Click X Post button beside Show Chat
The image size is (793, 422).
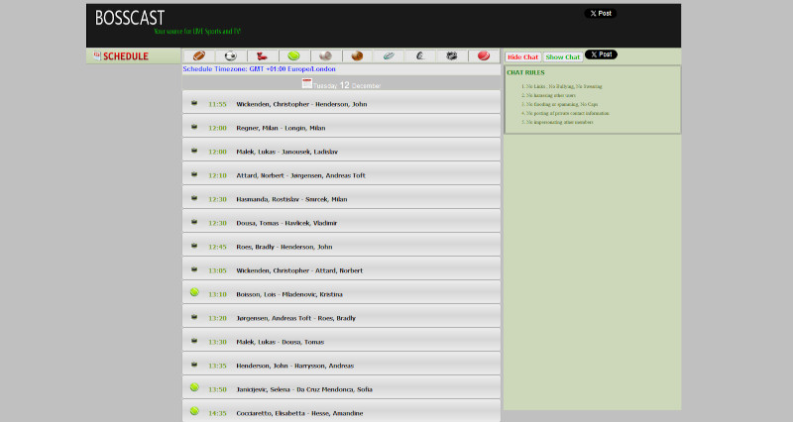pyautogui.click(x=601, y=54)
